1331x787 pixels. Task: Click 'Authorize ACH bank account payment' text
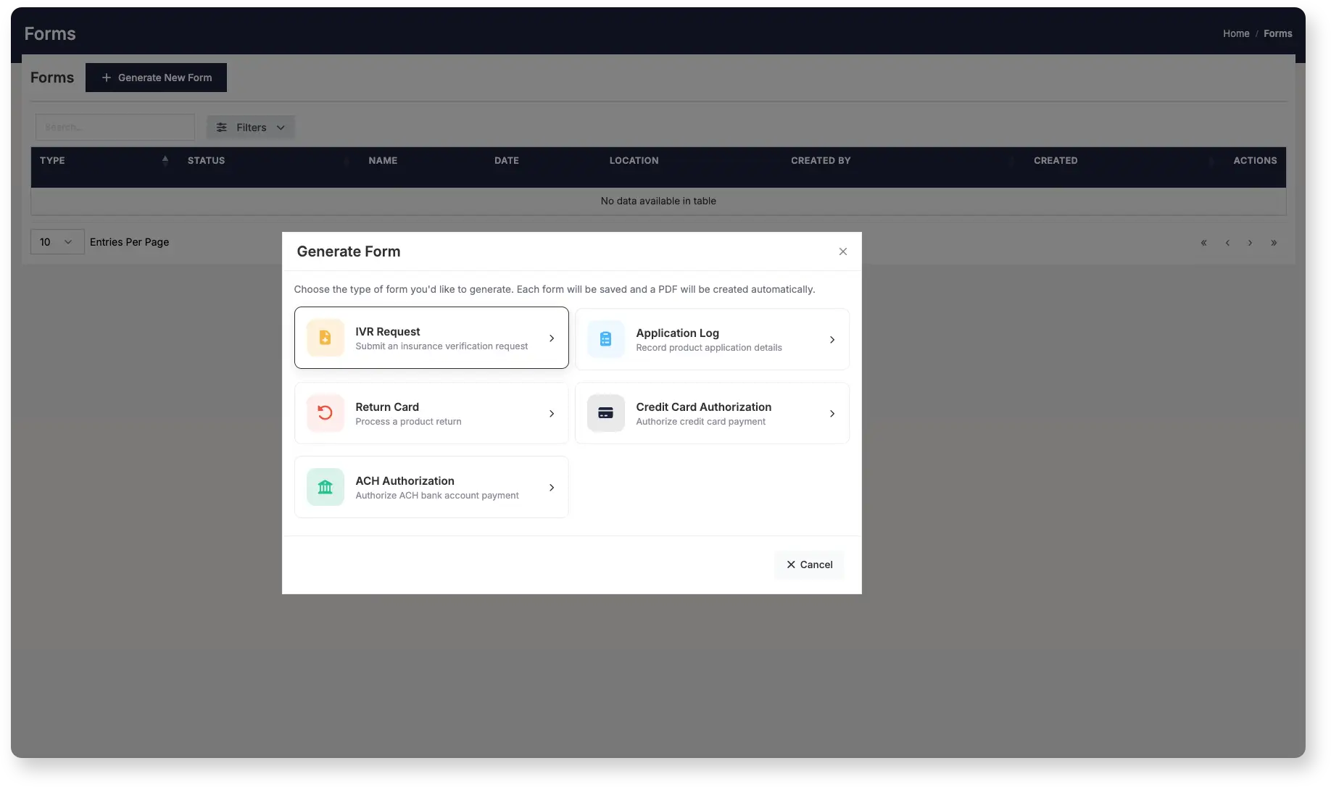point(437,496)
